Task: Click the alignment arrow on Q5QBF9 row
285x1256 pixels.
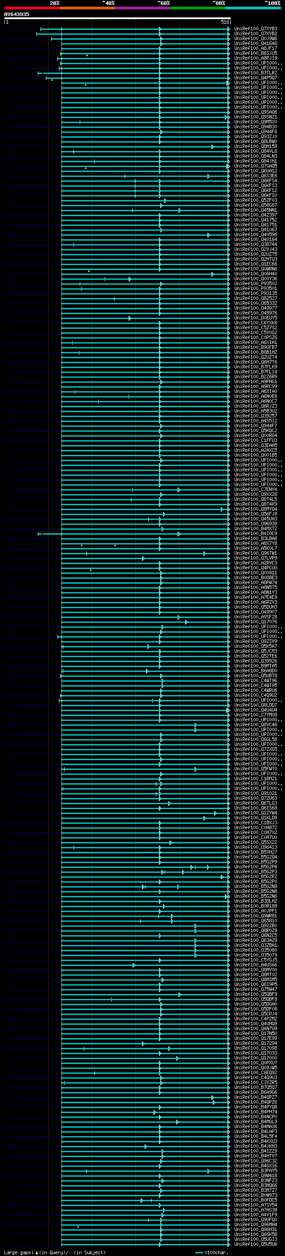Action: pos(179,994)
